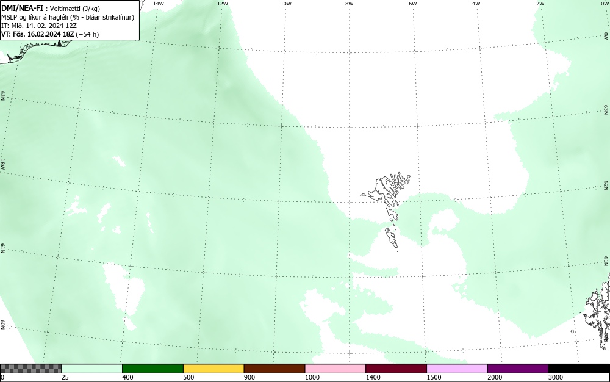This screenshot has height=382, width=610.
Task: Choose the yellow 500–900 legend swatch
Action: [x=213, y=369]
